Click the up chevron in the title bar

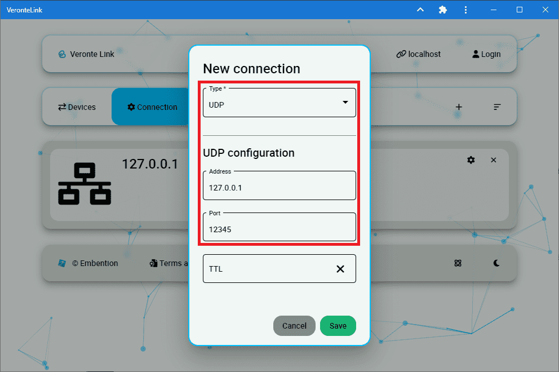point(420,10)
